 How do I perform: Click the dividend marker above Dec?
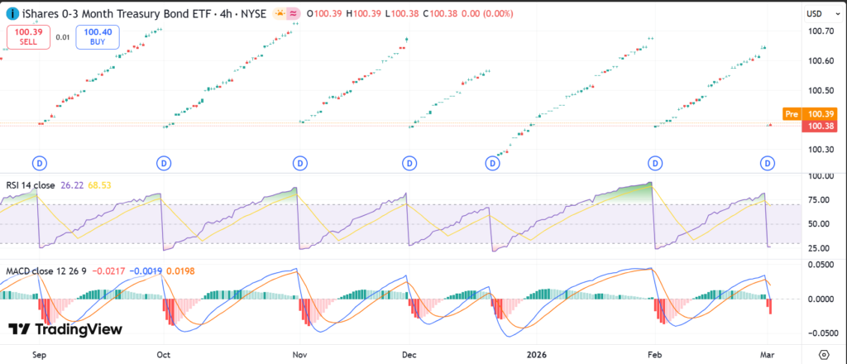pyautogui.click(x=409, y=163)
